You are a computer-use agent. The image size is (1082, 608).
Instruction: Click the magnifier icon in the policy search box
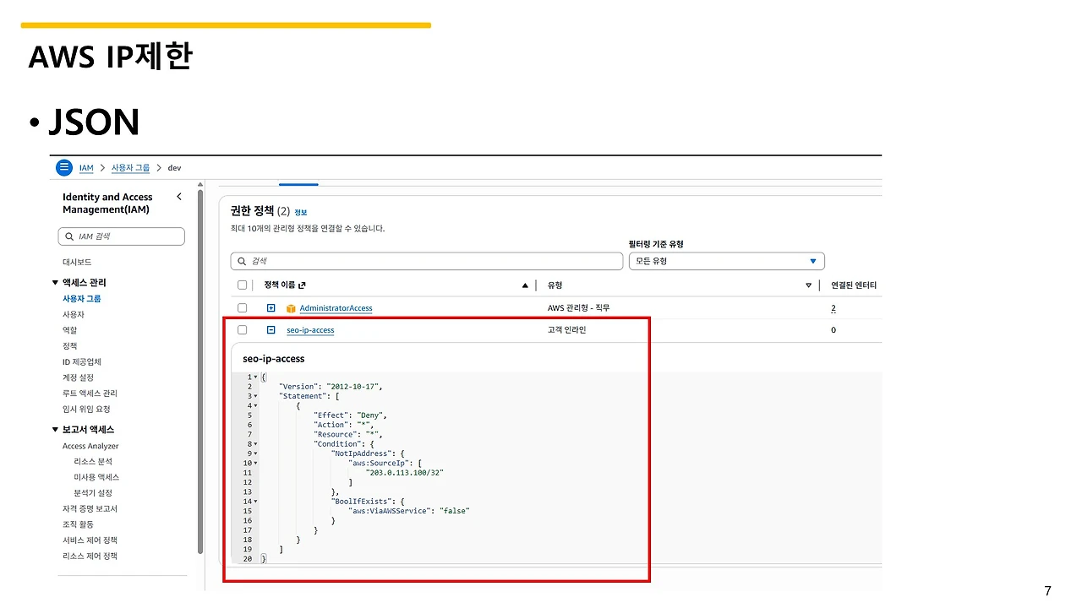(x=243, y=262)
